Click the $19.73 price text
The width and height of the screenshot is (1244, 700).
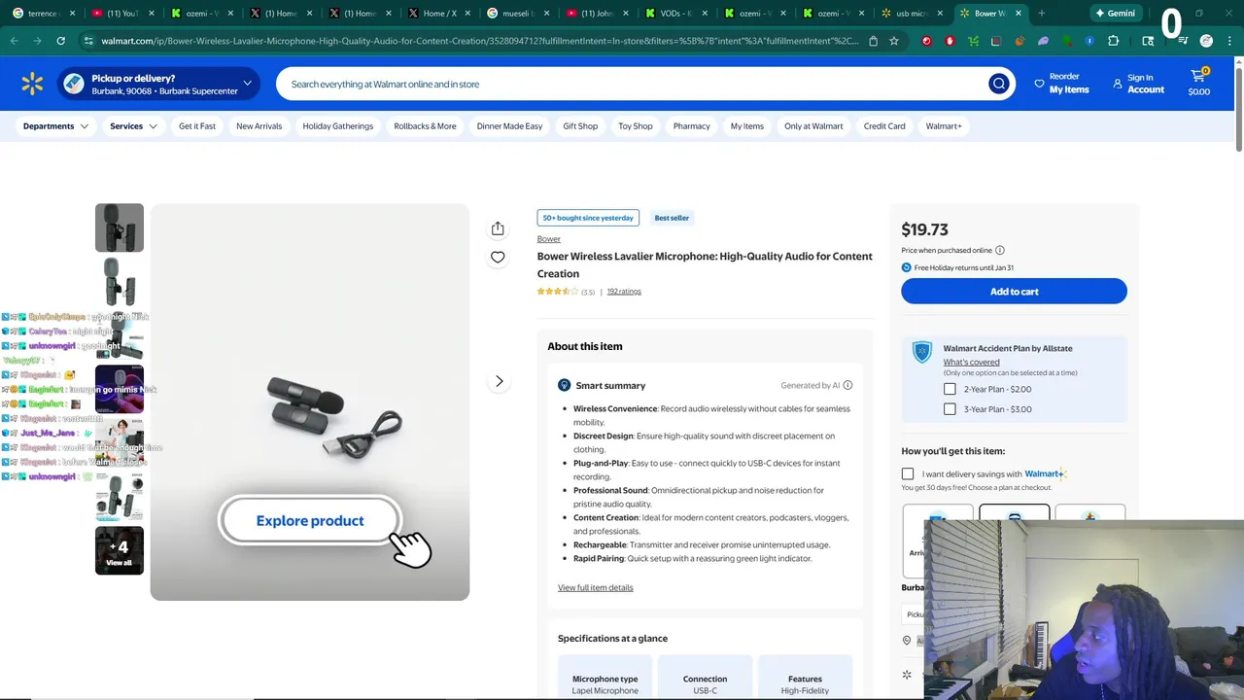(924, 229)
